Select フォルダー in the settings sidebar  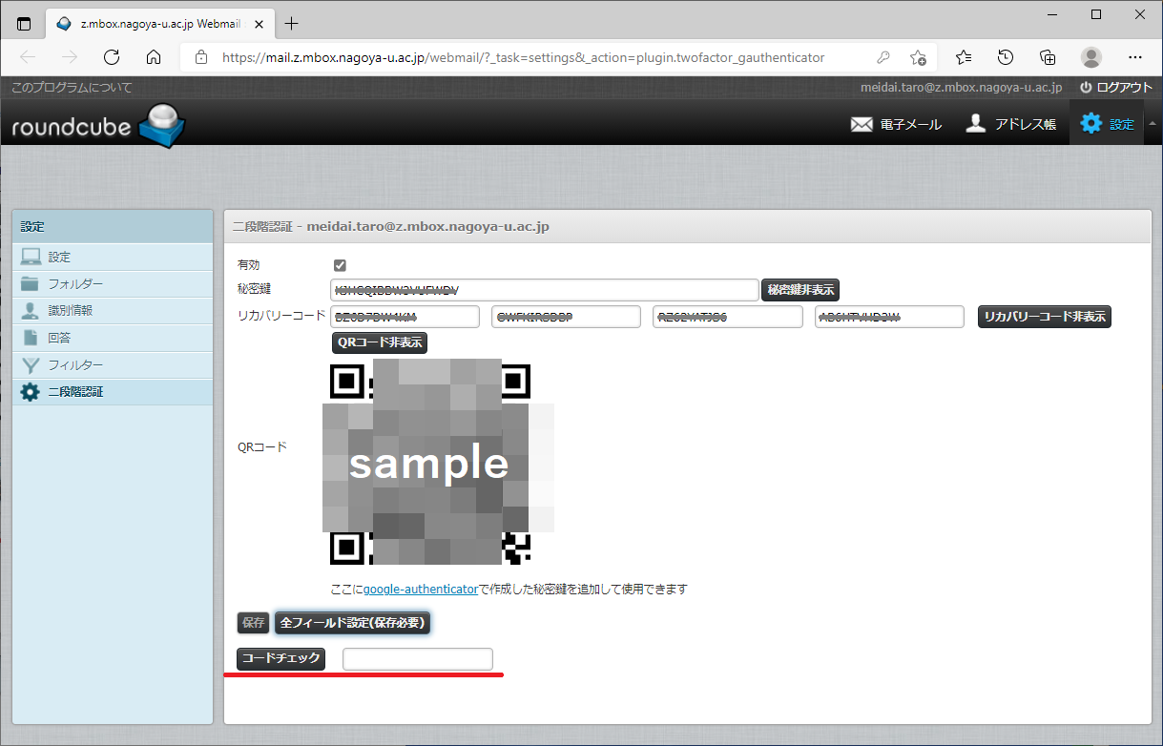(x=75, y=284)
